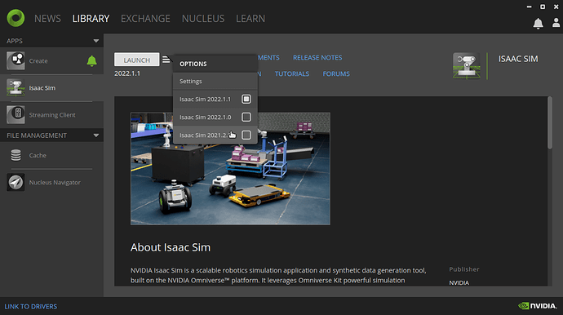Collapse the APPS section arrow
The width and height of the screenshot is (563, 315).
tap(95, 41)
